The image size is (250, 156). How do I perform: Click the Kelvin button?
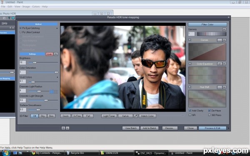point(125,116)
